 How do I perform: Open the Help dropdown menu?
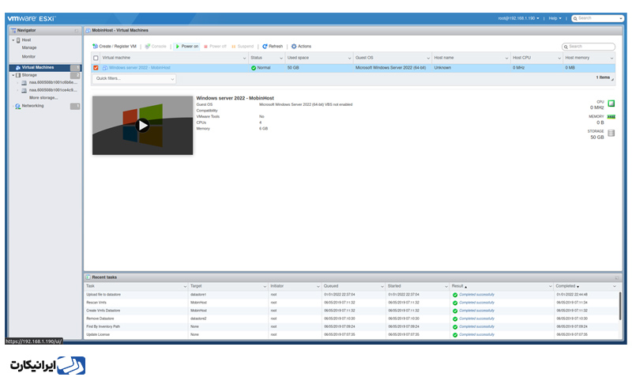pos(555,18)
